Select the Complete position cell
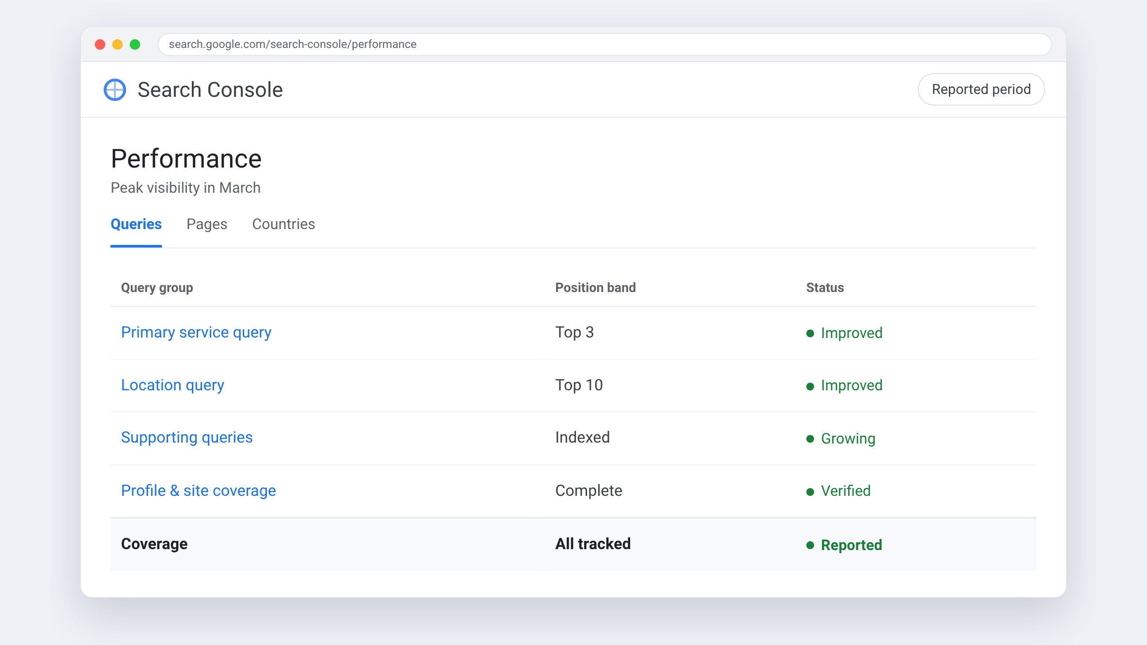Screen dimensions: 1147x645 click(x=589, y=491)
